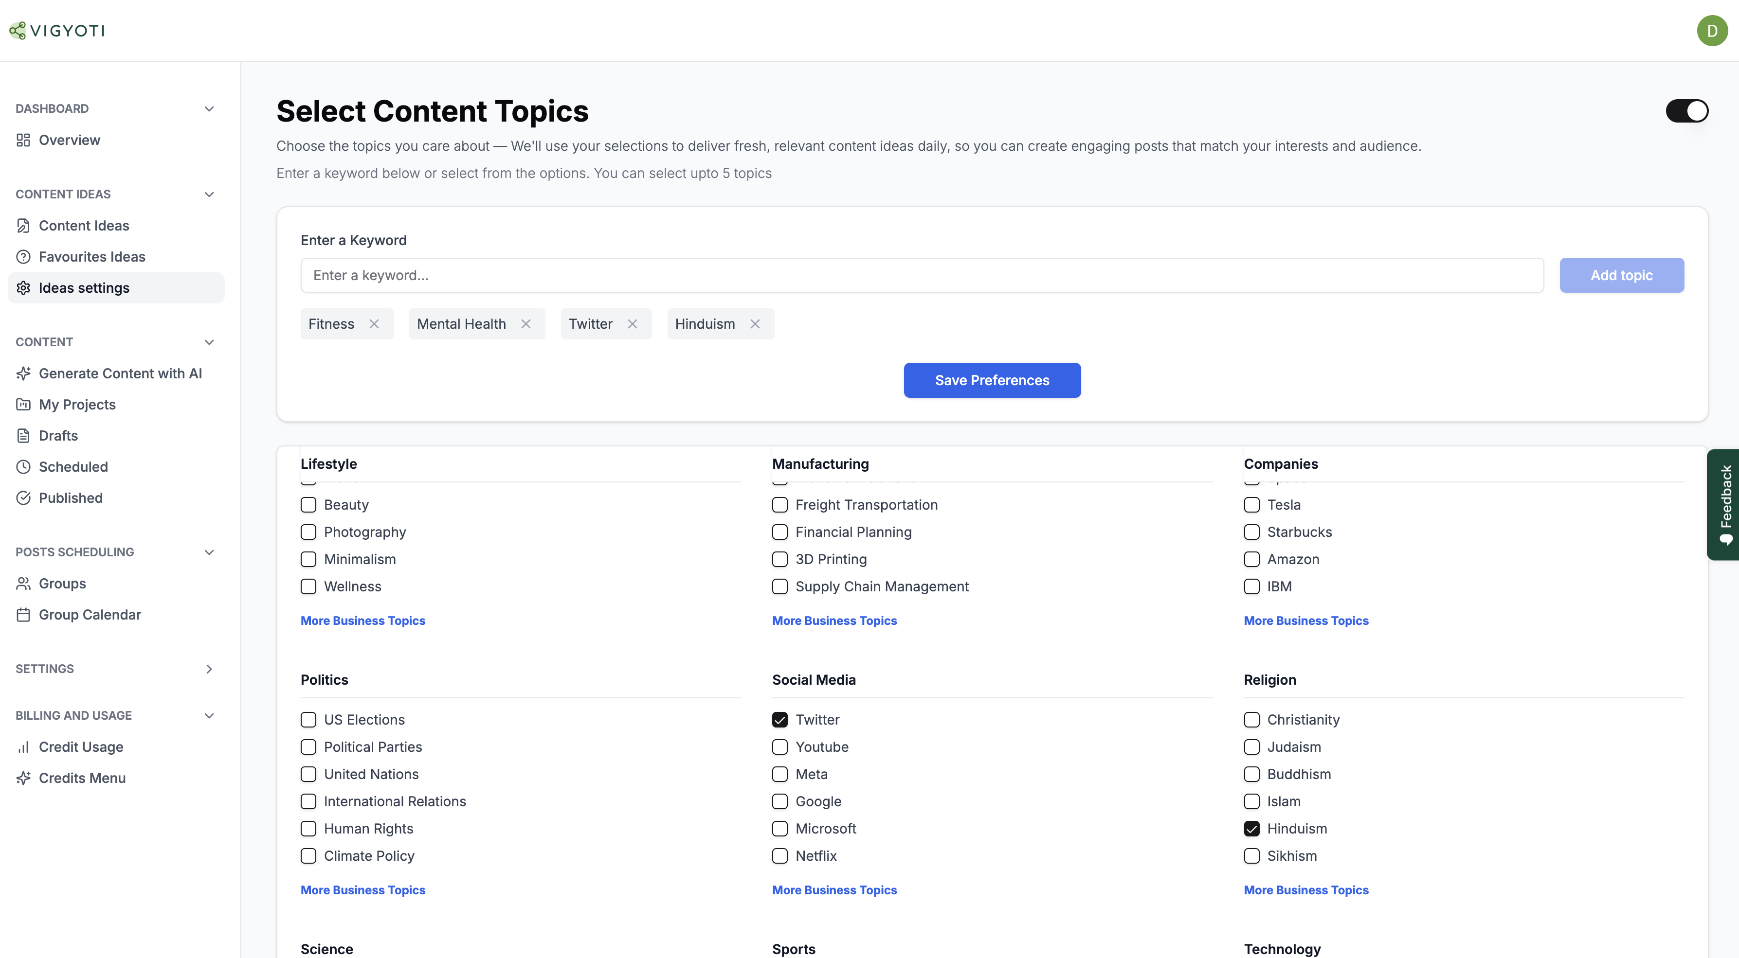
Task: Check the Amazon checkbox
Action: [x=1251, y=559]
